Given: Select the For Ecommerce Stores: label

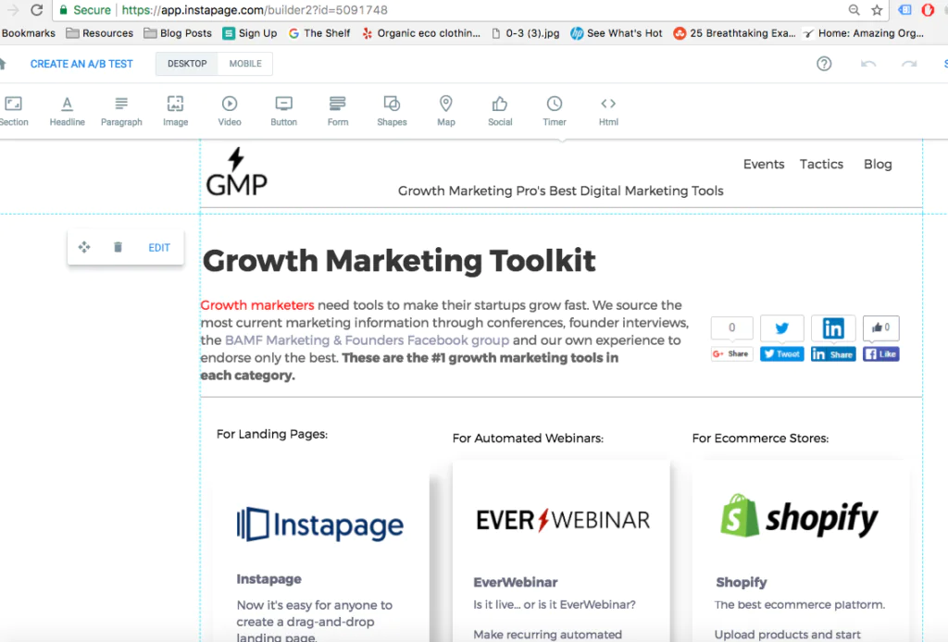Looking at the screenshot, I should coord(760,438).
